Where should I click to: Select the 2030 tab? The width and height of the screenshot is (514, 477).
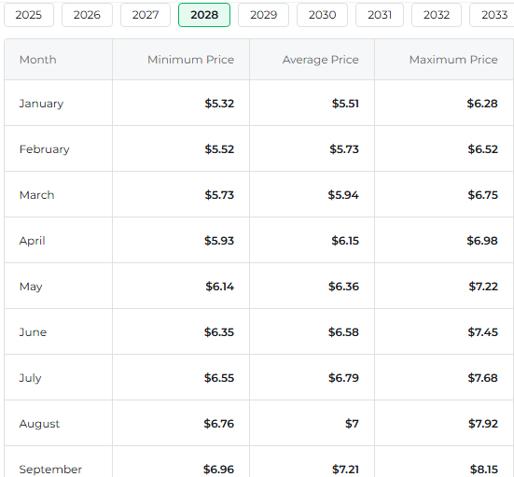[x=322, y=15]
